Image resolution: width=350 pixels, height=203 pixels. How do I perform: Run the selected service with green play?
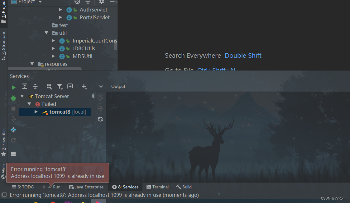pyautogui.click(x=14, y=88)
